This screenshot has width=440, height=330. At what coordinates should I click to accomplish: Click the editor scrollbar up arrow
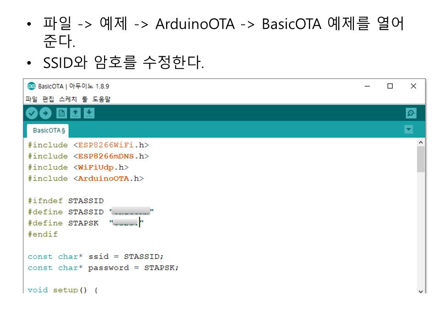421,142
